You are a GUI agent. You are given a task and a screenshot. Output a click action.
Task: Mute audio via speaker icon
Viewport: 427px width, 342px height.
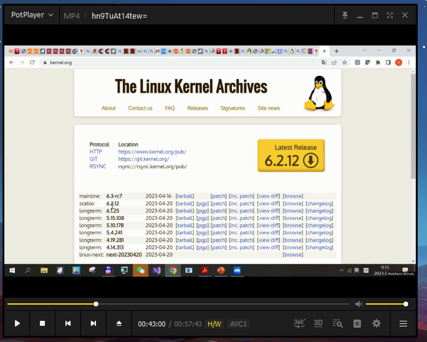358,304
